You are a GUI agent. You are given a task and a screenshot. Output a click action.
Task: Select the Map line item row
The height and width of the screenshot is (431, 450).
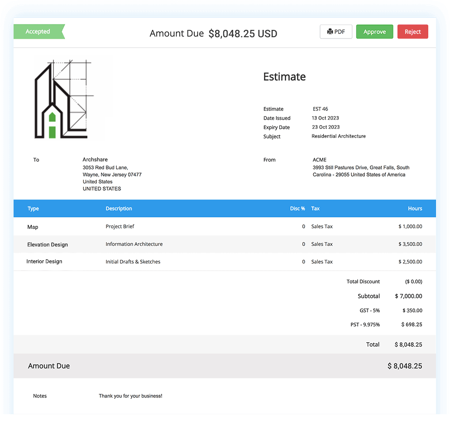pos(33,227)
